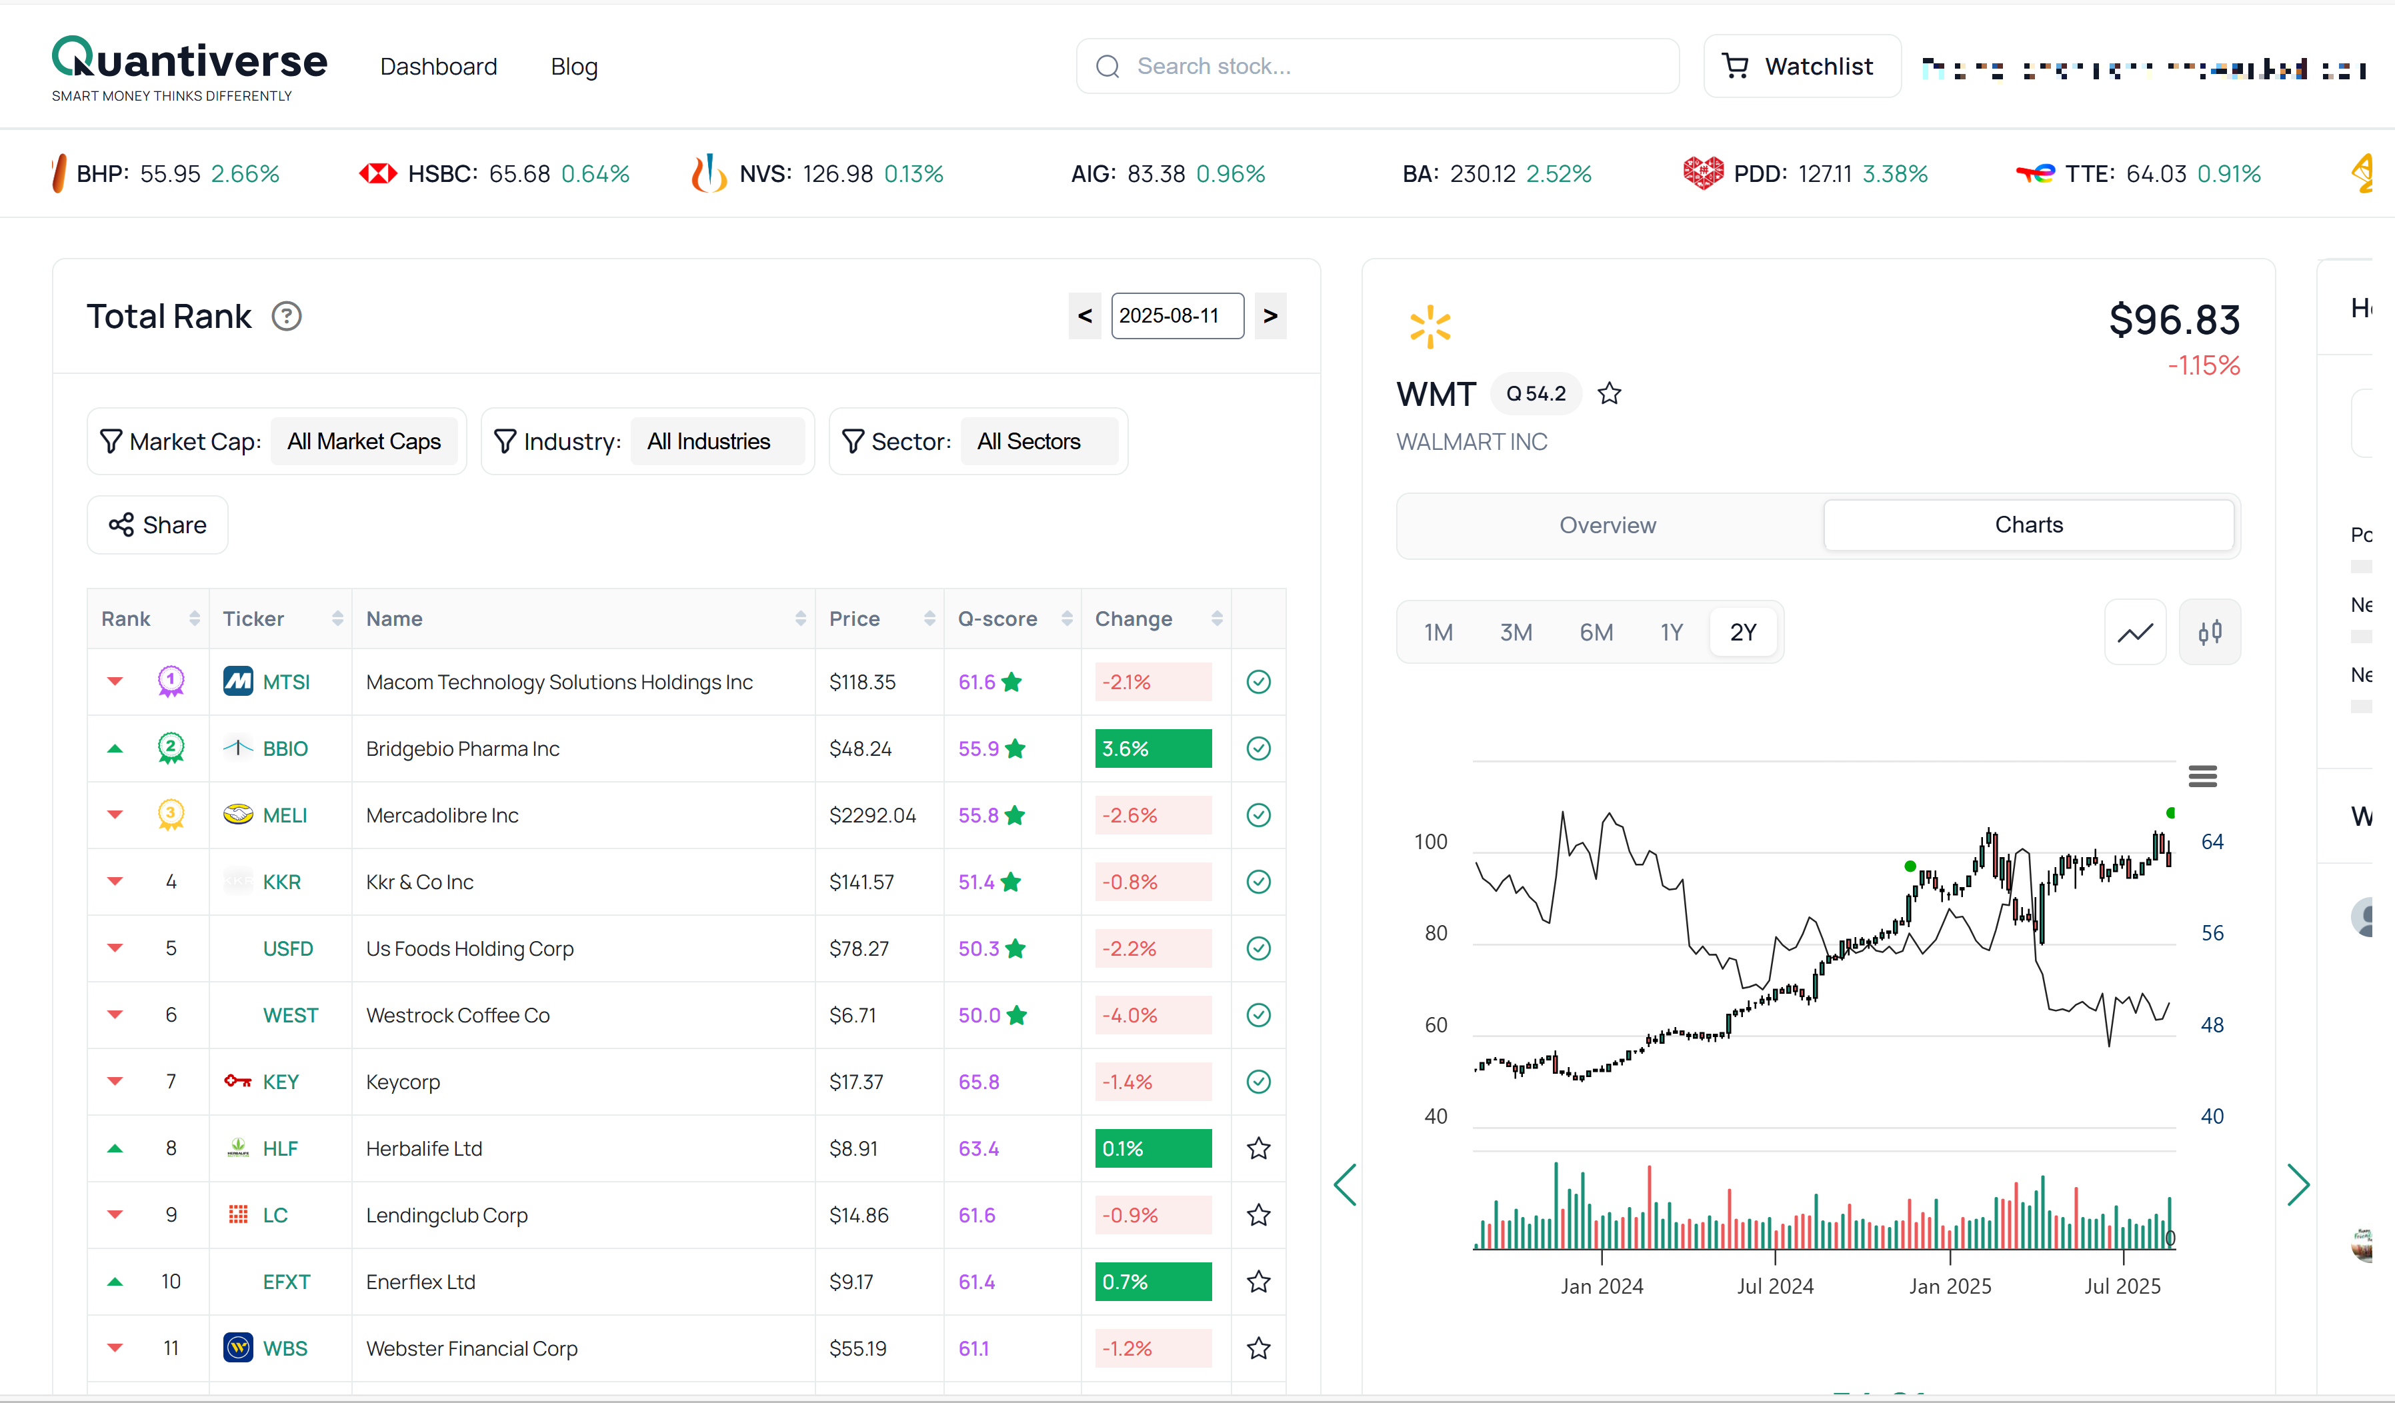Screen dimensions: 2395x1403
Task: Star the EFXT row
Action: (1258, 1282)
